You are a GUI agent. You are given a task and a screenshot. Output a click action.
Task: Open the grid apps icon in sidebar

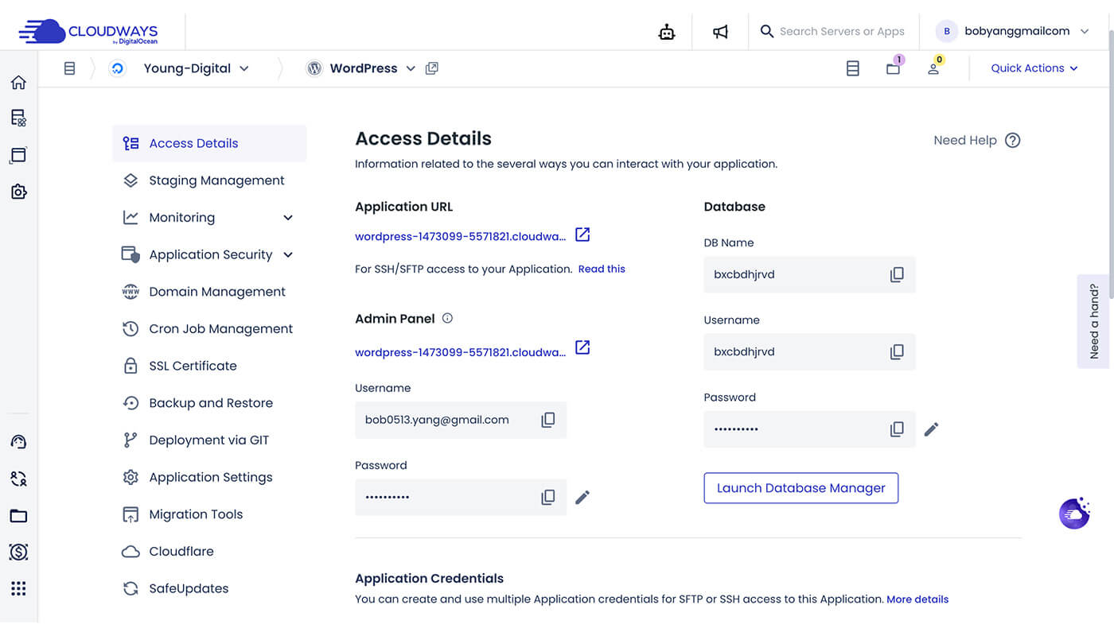tap(18, 588)
